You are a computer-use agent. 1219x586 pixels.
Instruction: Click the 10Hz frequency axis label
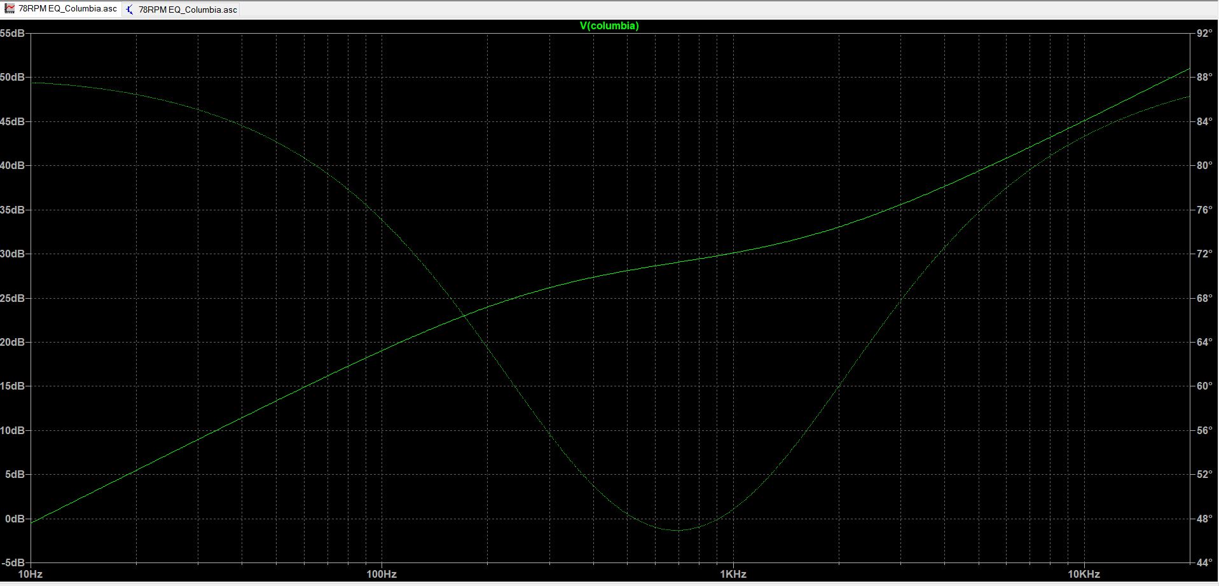tap(31, 575)
